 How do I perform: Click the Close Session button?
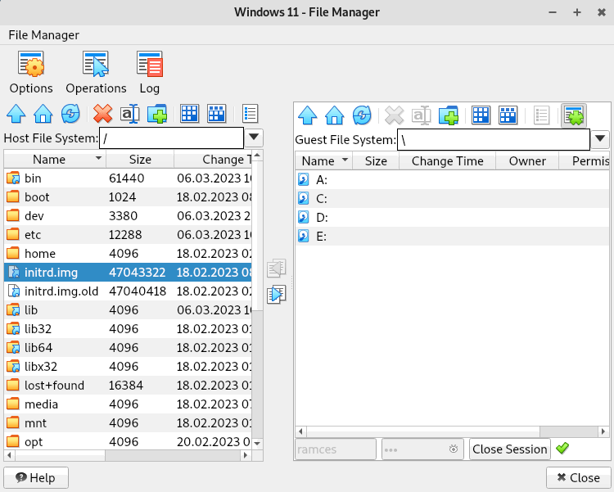coord(510,449)
